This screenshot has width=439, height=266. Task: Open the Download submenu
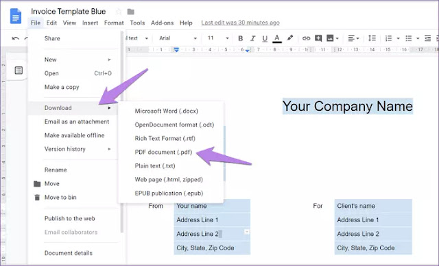pyautogui.click(x=73, y=108)
